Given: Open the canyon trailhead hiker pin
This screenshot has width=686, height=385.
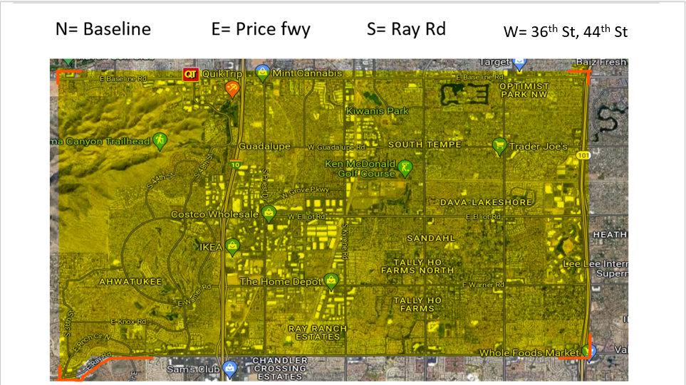Looking at the screenshot, I should click(160, 142).
